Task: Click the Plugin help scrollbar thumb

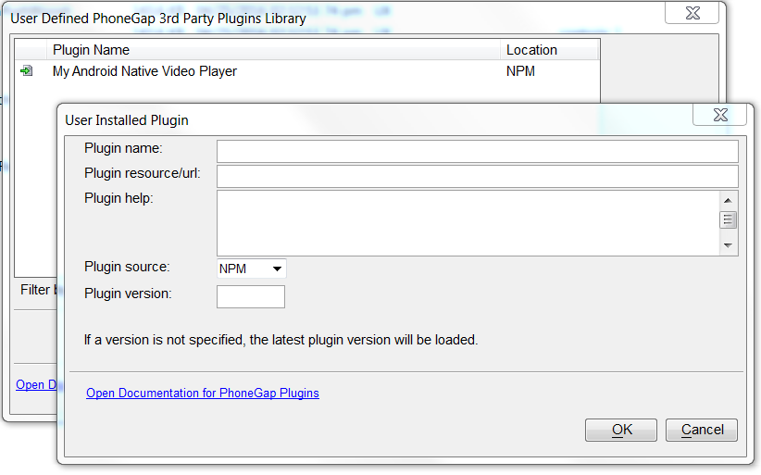Action: pyautogui.click(x=728, y=219)
